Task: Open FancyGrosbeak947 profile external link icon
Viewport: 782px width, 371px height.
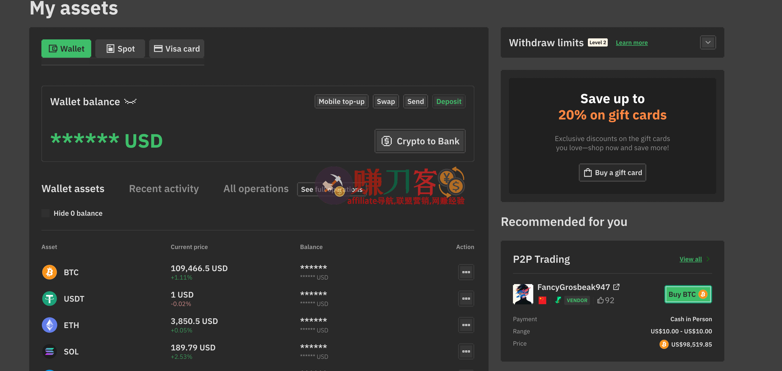Action: (x=616, y=287)
